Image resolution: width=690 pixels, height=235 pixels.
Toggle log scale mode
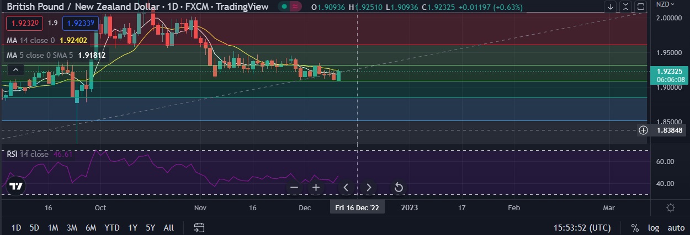coord(654,228)
